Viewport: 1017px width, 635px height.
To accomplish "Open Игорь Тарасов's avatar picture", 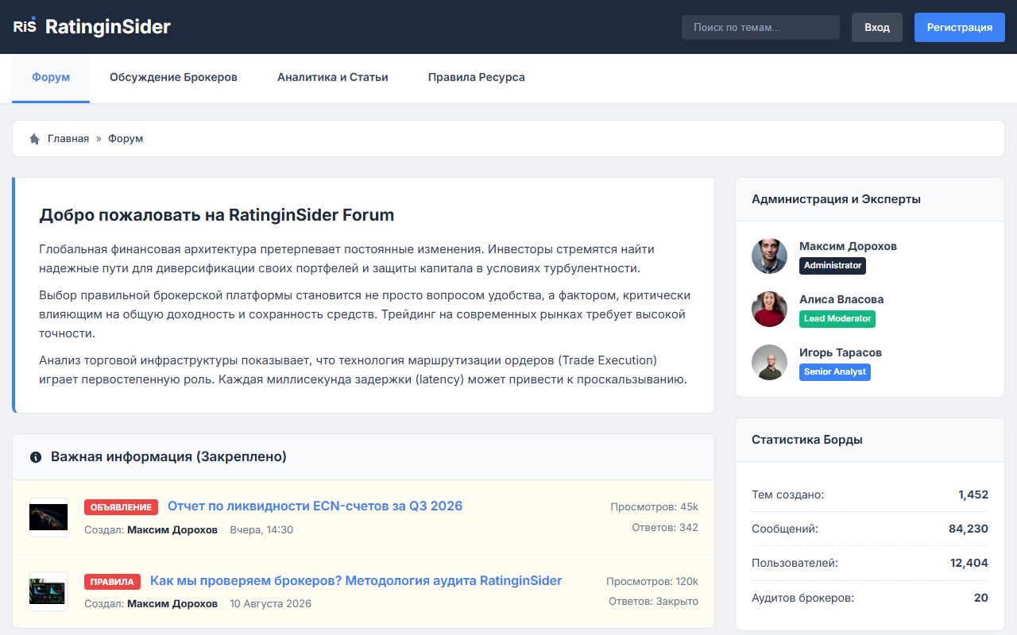I will (769, 362).
